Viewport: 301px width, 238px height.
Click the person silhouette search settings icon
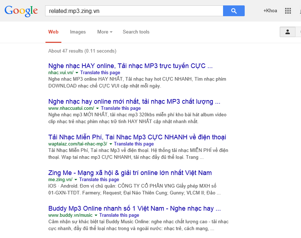287,32
